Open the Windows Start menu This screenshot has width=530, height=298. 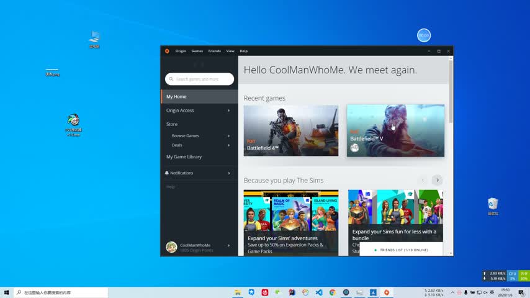(6, 292)
